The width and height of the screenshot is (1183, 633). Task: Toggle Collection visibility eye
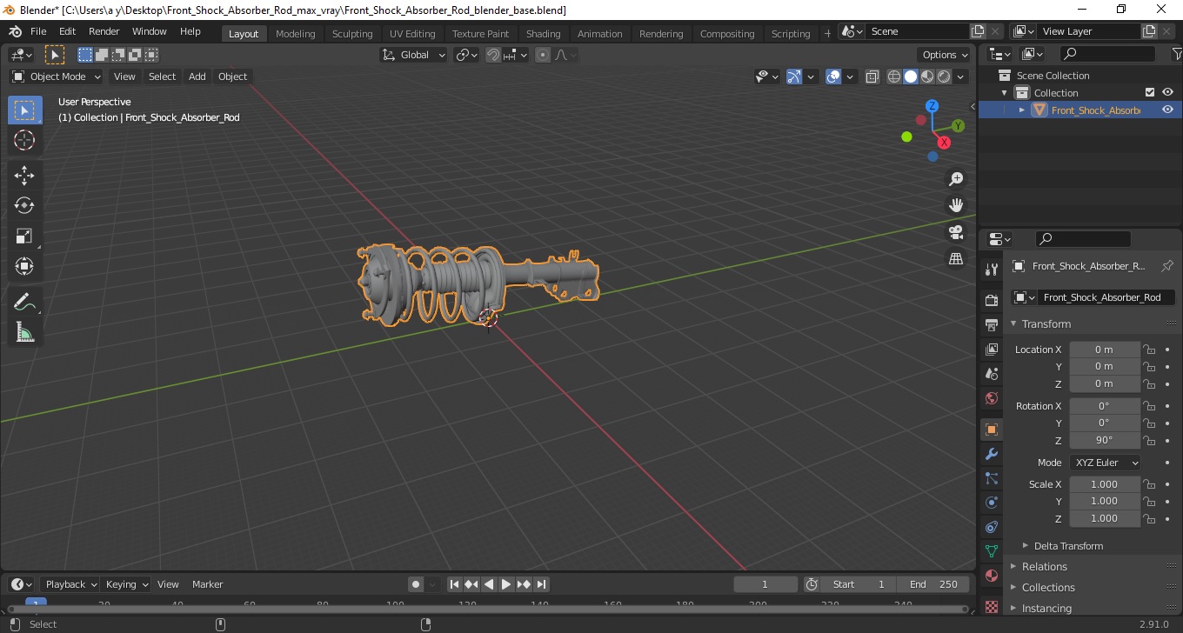1167,92
